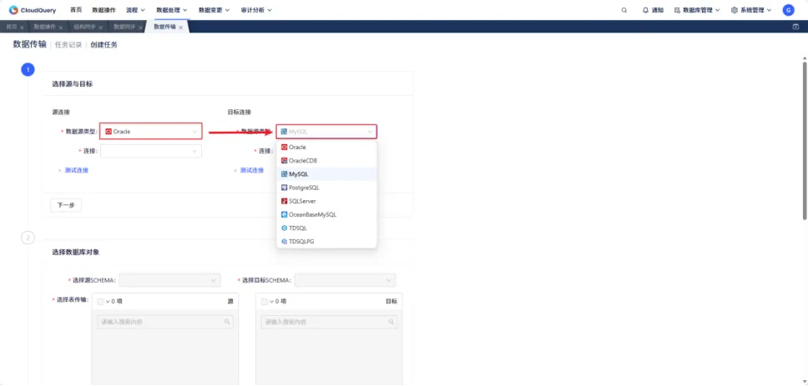
Task: Switch to the 首页 page tab
Action: pyautogui.click(x=12, y=27)
